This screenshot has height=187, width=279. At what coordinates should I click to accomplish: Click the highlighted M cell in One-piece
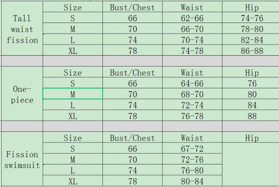tap(73, 94)
